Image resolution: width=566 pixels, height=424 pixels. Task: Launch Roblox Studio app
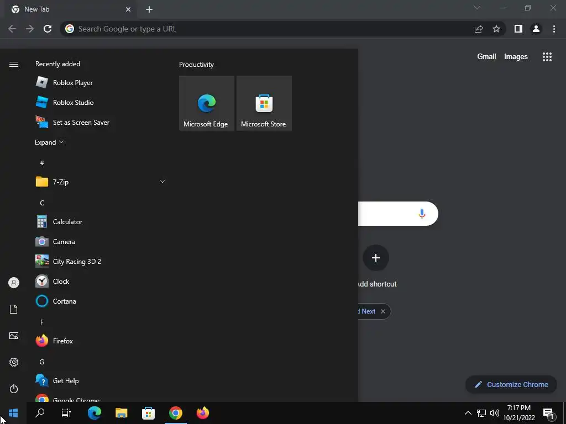coord(101,102)
